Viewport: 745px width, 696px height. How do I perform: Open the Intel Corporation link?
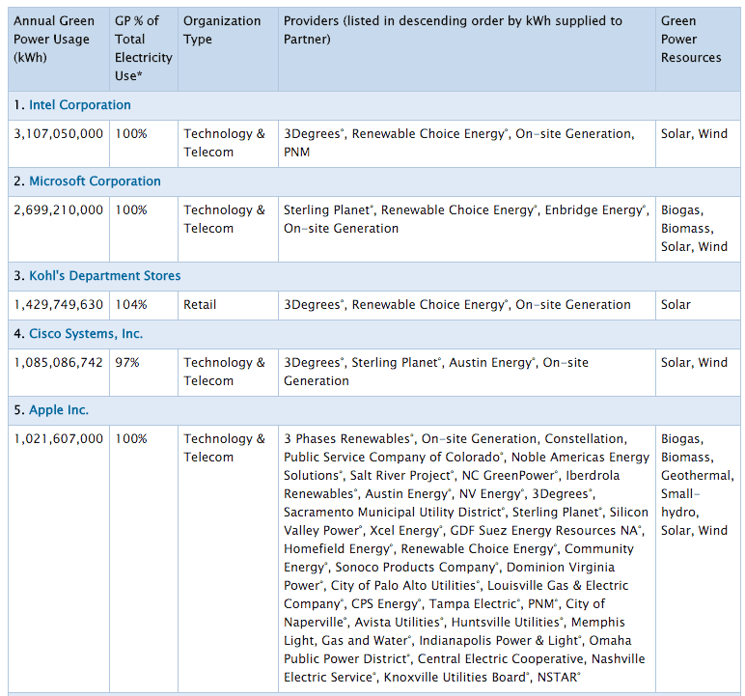(80, 105)
